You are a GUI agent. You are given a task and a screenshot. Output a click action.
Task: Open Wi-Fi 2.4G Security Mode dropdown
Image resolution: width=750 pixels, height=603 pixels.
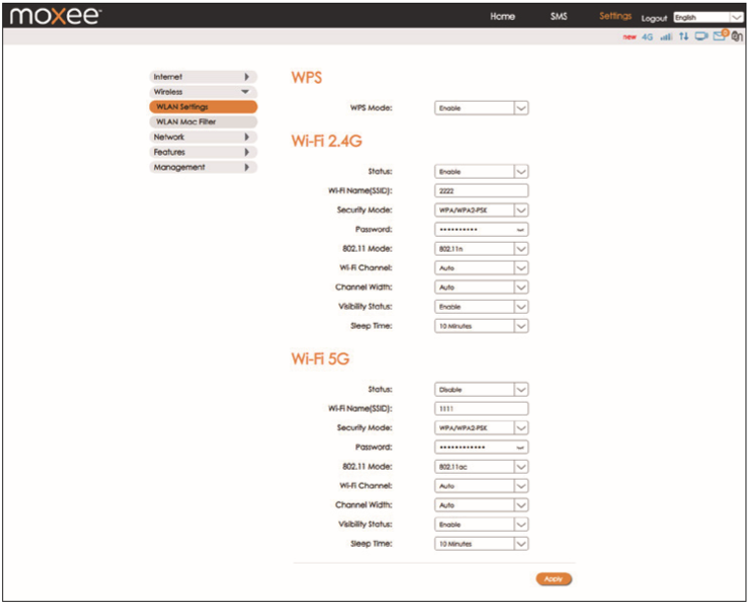[x=482, y=210]
